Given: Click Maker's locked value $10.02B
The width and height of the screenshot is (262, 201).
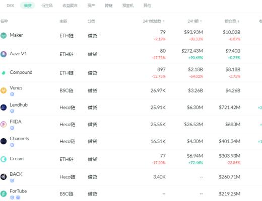Looking at the screenshot, I should (231, 32).
